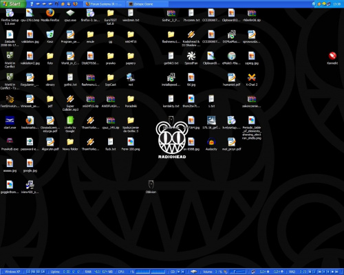Viewport: 344px width, 275px height.
Task: Open the Kannekt desktop icon
Action: 332,58
